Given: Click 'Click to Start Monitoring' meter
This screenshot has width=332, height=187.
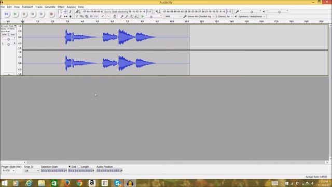Looking at the screenshot, I should pos(116,11).
